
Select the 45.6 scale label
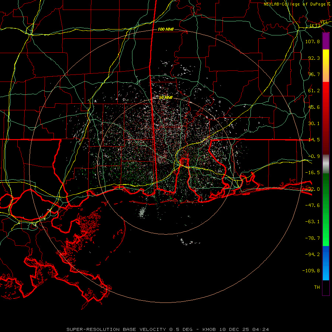(314, 107)
